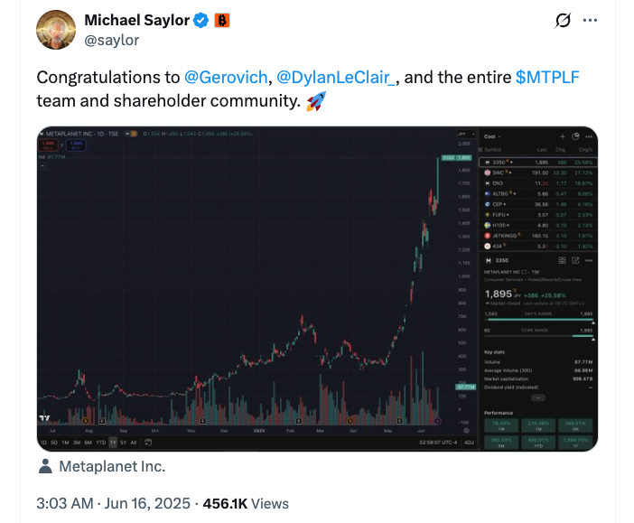Switch chart range to 6M
The height and width of the screenshot is (523, 634).
(89, 443)
